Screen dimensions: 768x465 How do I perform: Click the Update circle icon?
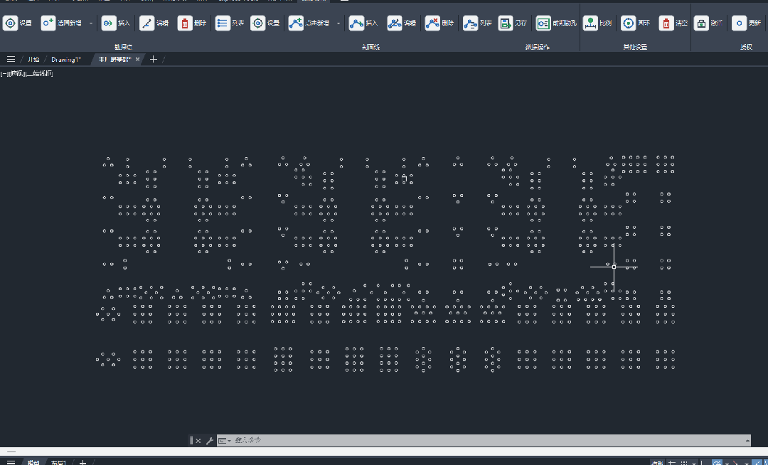click(739, 23)
